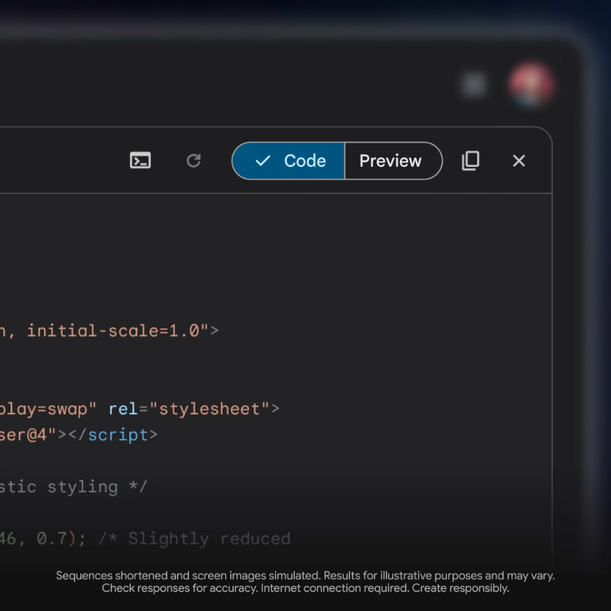
Task: Open the terminal console icon
Action: [140, 161]
